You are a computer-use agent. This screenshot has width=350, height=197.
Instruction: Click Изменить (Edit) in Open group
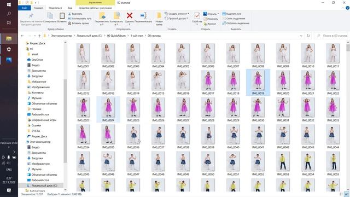pyautogui.click(x=211, y=19)
